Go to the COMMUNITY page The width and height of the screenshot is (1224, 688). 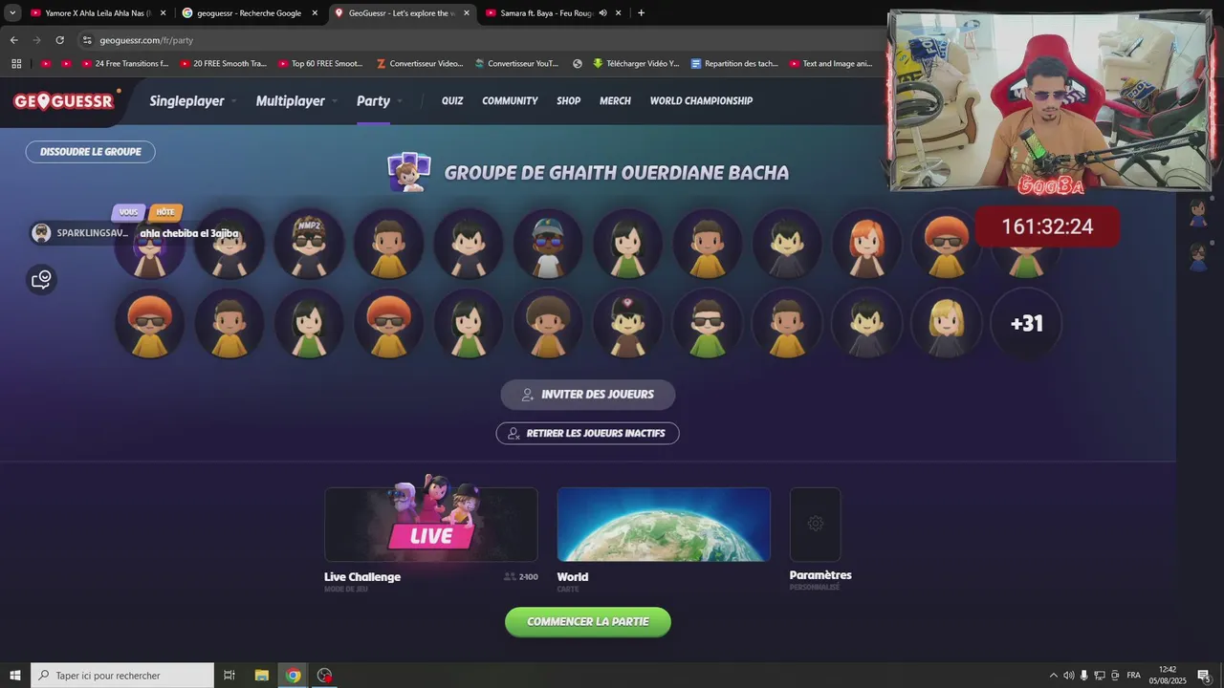point(510,100)
